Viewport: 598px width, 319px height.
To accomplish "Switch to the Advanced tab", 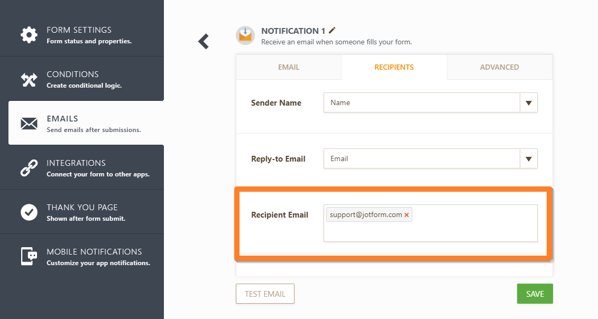I will click(x=499, y=67).
